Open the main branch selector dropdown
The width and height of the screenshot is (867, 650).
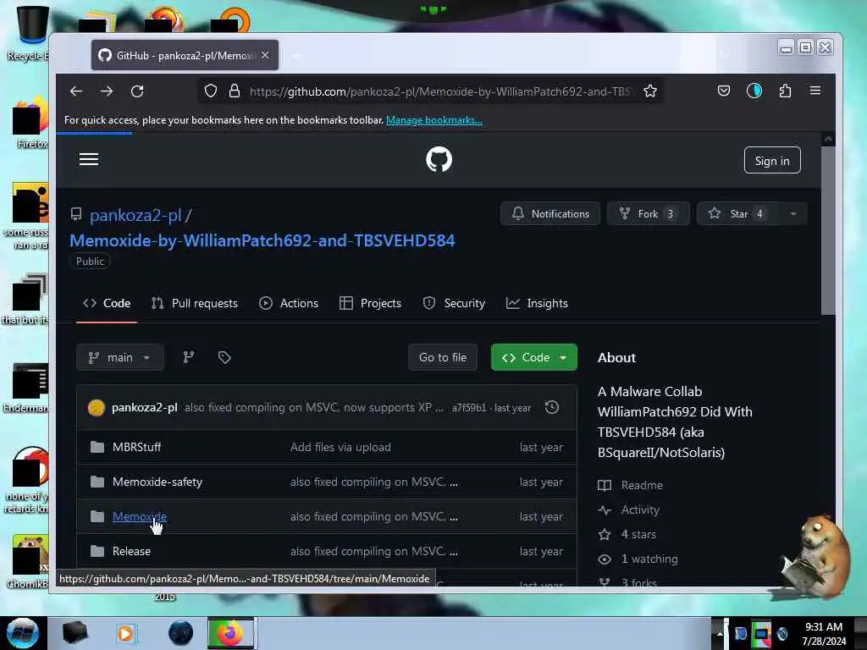click(120, 358)
